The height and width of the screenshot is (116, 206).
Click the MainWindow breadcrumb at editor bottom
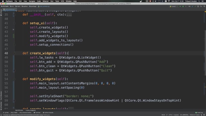tap(19, 110)
